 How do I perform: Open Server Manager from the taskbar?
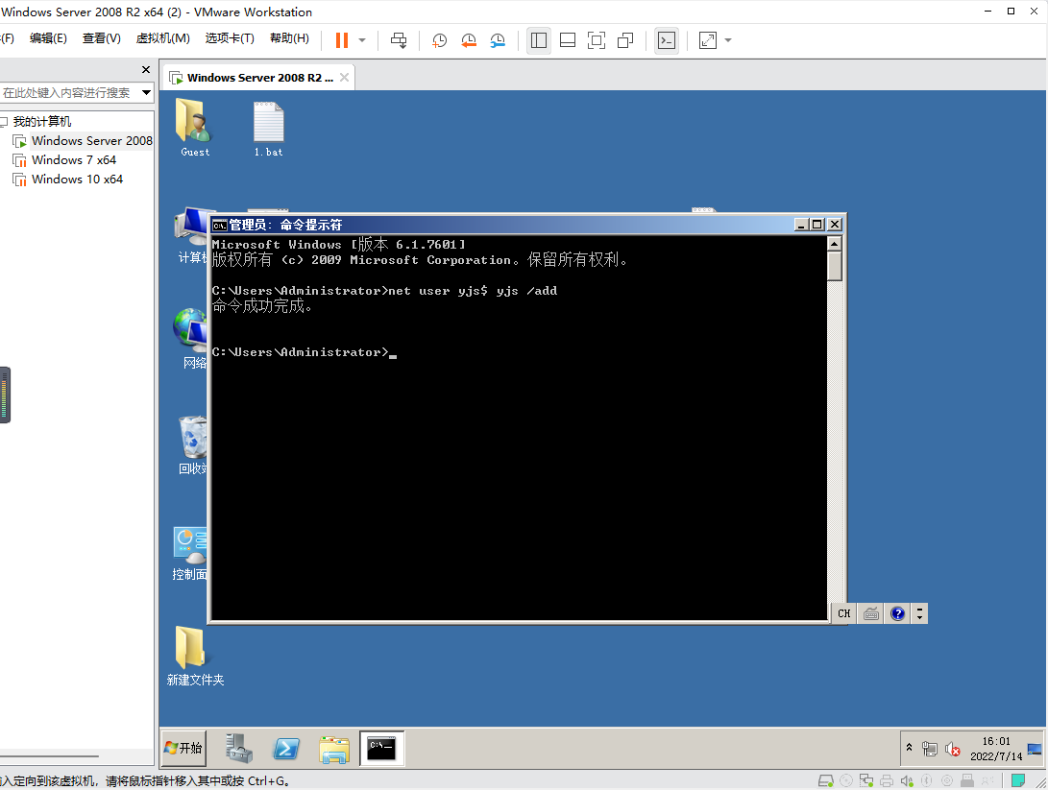click(238, 748)
